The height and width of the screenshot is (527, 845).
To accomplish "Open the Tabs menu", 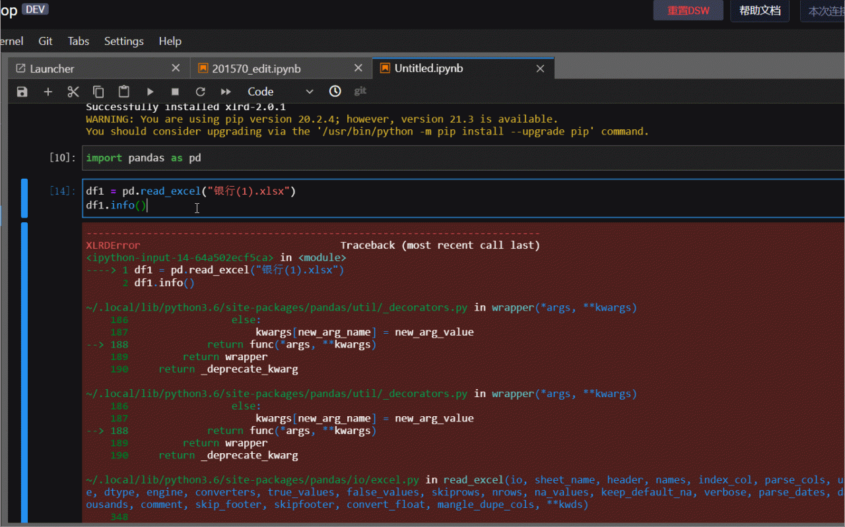I will click(78, 41).
